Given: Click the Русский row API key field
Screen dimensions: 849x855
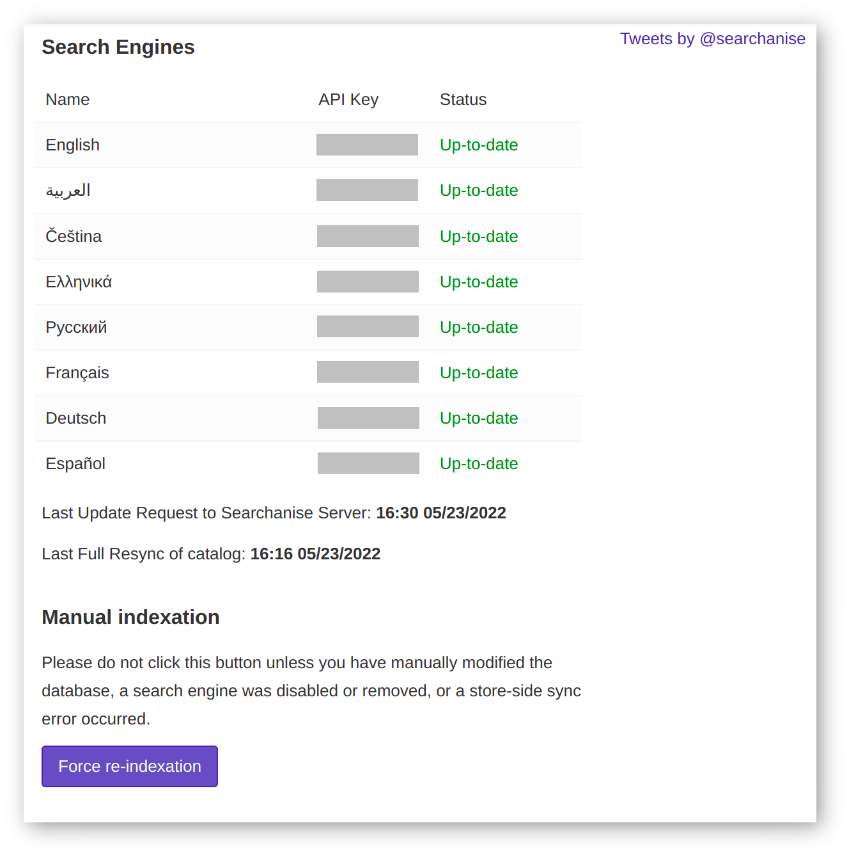Looking at the screenshot, I should (x=368, y=326).
